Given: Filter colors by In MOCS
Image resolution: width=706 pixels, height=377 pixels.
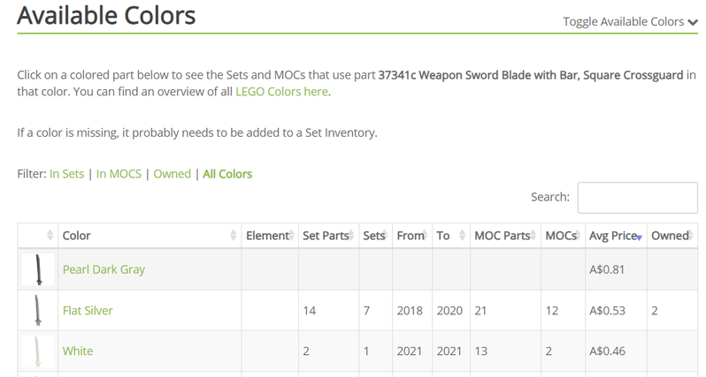Looking at the screenshot, I should (119, 174).
